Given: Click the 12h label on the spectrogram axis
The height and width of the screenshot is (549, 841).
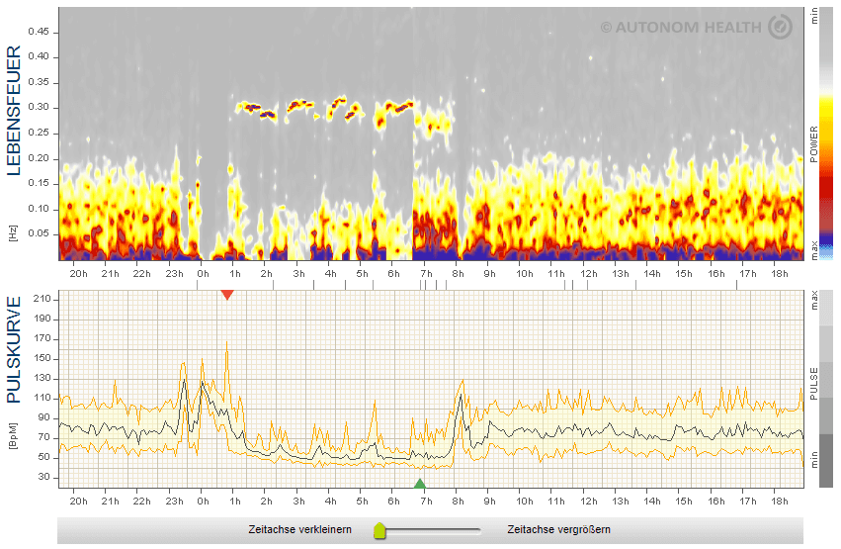Looking at the screenshot, I should (589, 273).
